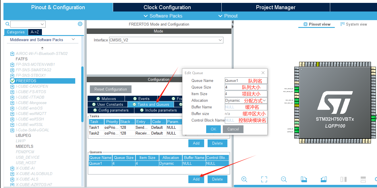Select the Pinout & Configuration tab
Viewport: 377px width, 188px height.
tap(58, 7)
